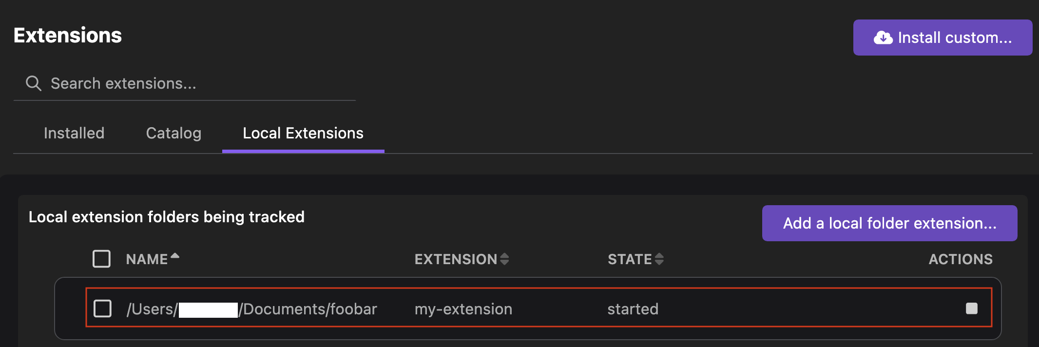Sort the table by the NAME column header
The width and height of the screenshot is (1039, 347).
coord(149,259)
